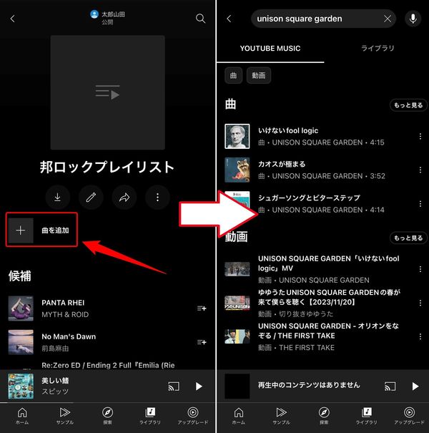The image size is (429, 433).
Task: Clear the search query with X
Action: pyautogui.click(x=388, y=19)
